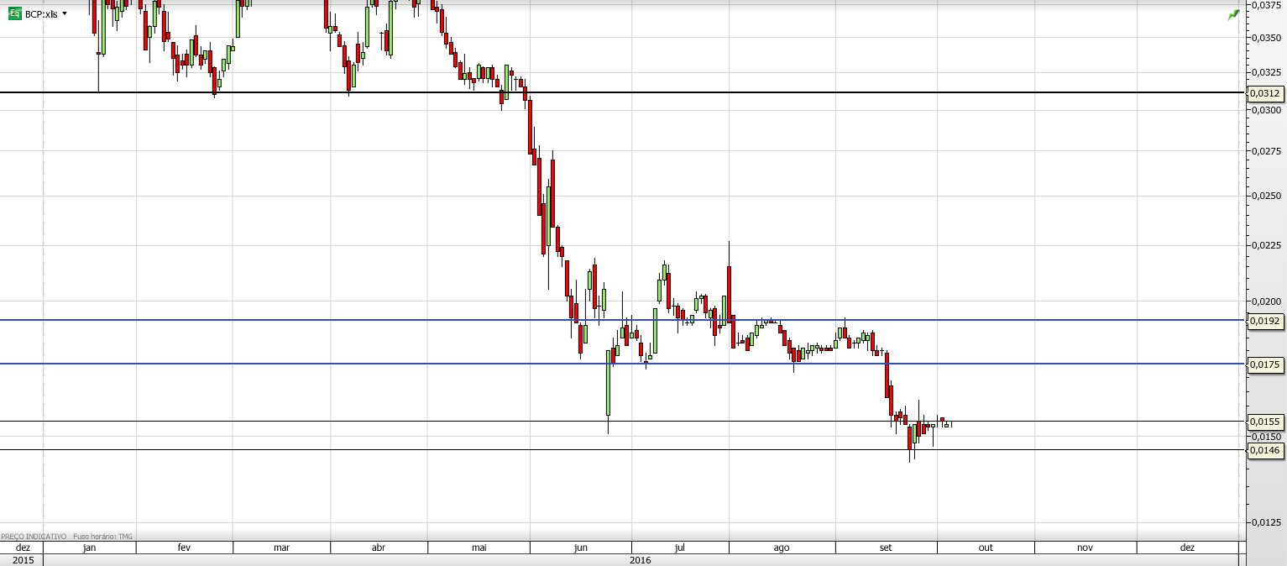Screen dimensions: 1287x566
Task: Click the 'abr' month on time axis
Action: pos(379,548)
